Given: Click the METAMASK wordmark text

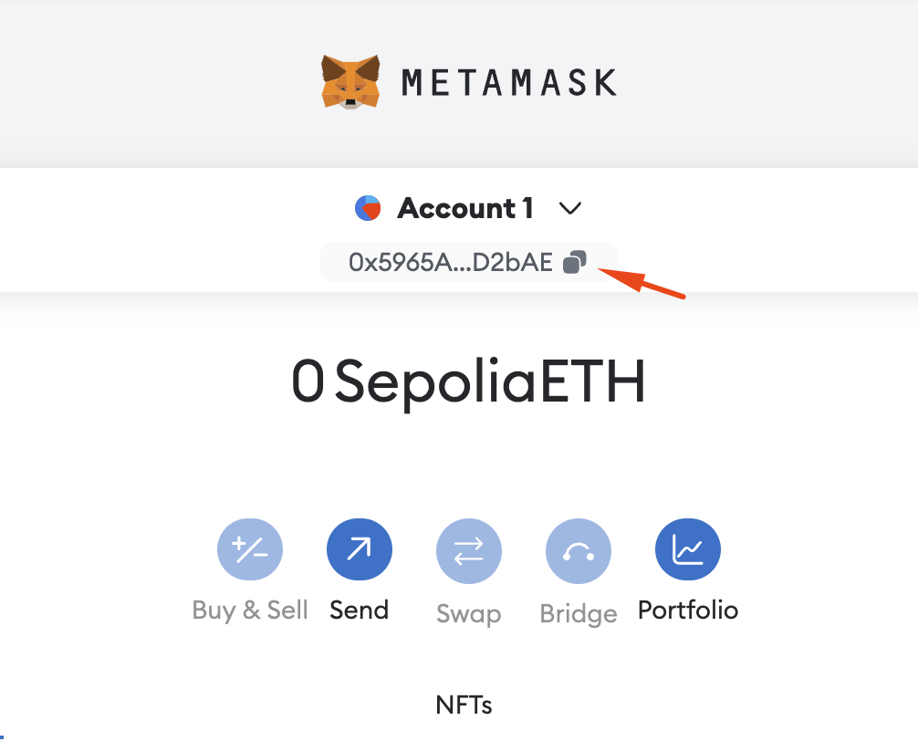Looking at the screenshot, I should click(x=509, y=83).
